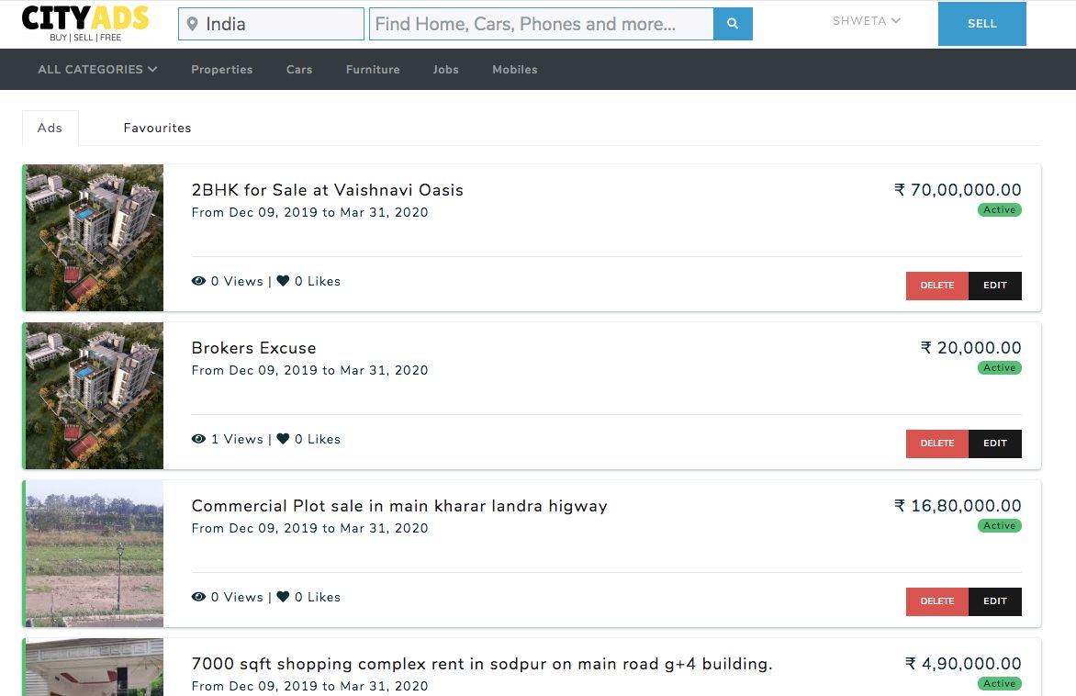Delete the Brokers Excuse ad
This screenshot has height=696, width=1076.
coord(937,443)
